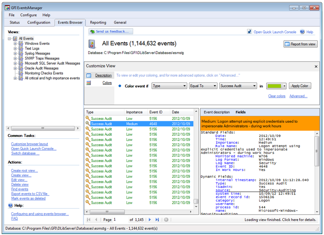Open the color picker dropdown arrow
Viewport: 324px width, 235px height.
(x=284, y=86)
